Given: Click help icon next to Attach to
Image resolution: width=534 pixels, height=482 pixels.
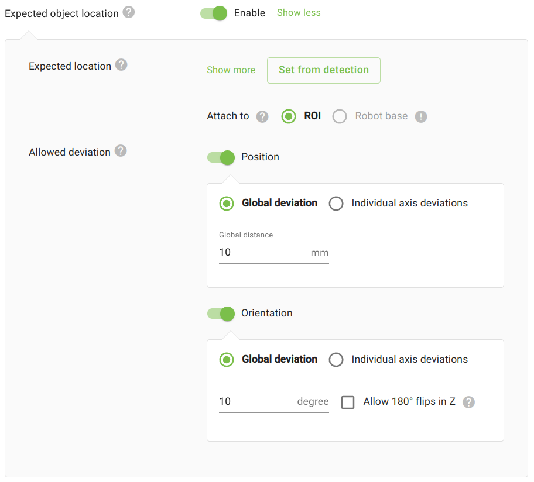Looking at the screenshot, I should [x=262, y=116].
